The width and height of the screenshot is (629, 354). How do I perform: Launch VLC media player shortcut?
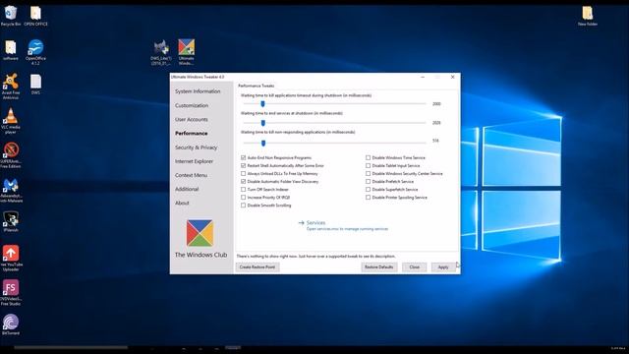(11, 121)
